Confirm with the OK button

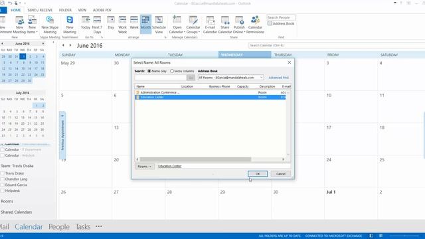point(258,174)
